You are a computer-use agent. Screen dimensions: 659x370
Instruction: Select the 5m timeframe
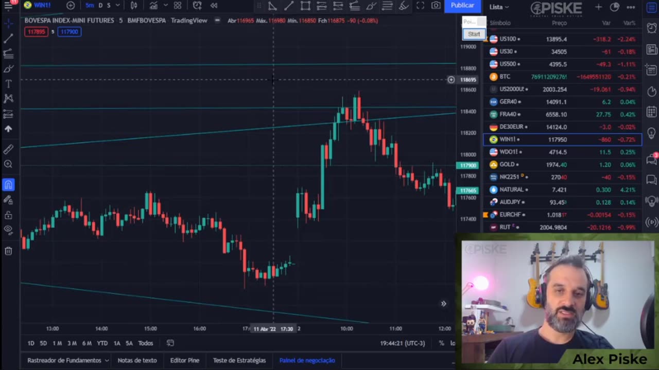90,6
